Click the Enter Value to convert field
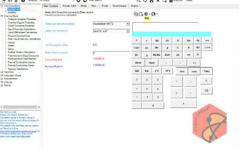 [x=111, y=53]
